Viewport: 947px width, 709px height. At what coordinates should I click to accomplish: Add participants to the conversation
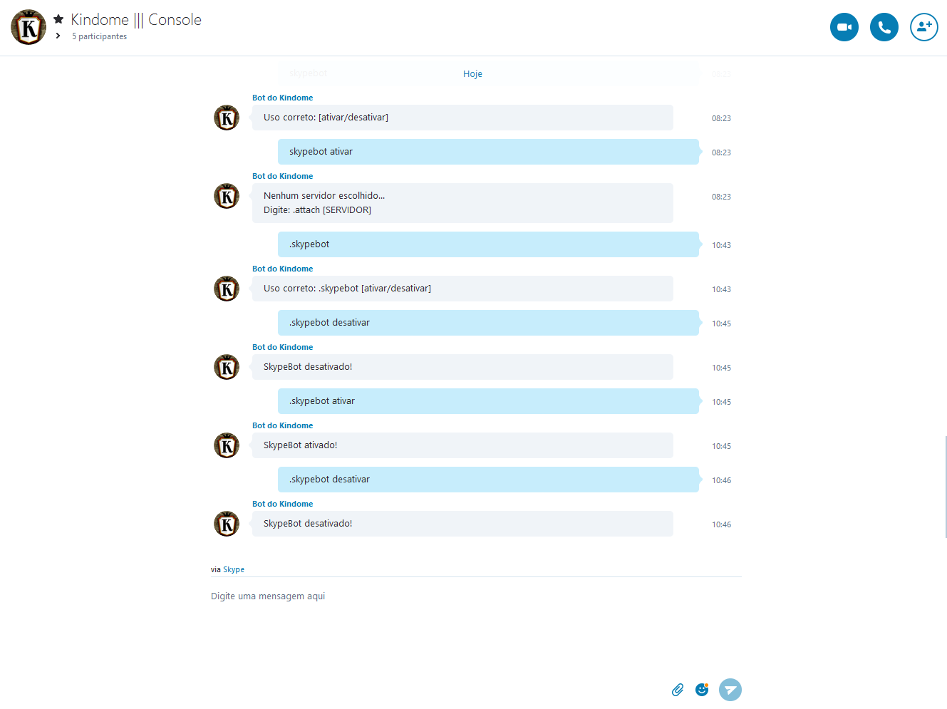(924, 27)
